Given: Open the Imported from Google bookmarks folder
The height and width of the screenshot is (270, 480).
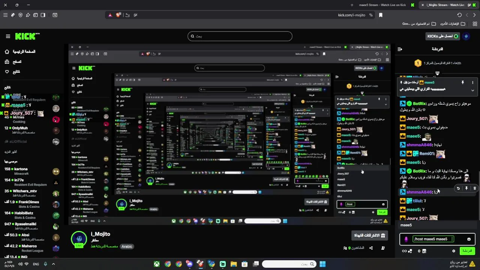Looking at the screenshot, I should [419, 24].
